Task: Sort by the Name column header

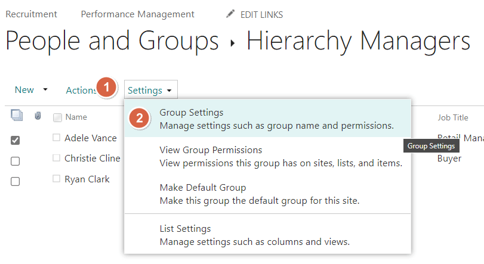Action: point(76,117)
